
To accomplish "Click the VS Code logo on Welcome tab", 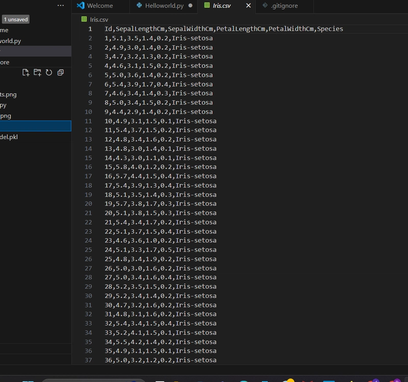I will 81,6.
